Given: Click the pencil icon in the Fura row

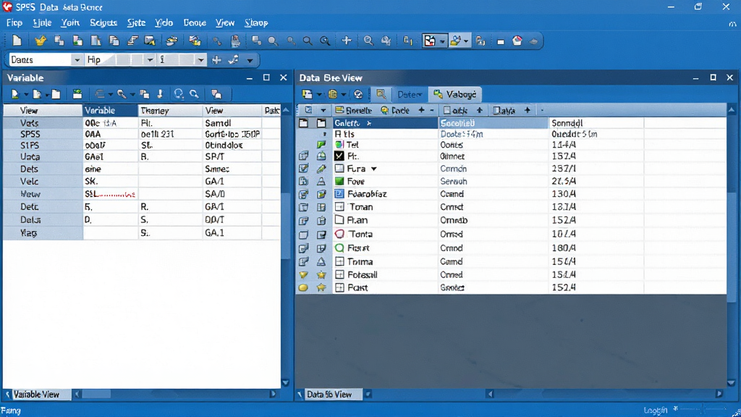Looking at the screenshot, I should coord(321,168).
